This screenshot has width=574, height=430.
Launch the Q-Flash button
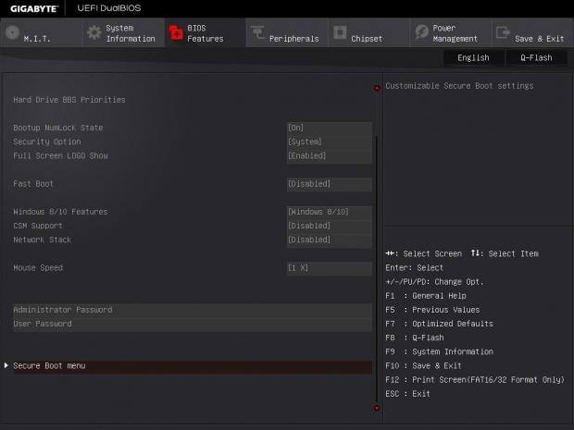[x=536, y=57]
